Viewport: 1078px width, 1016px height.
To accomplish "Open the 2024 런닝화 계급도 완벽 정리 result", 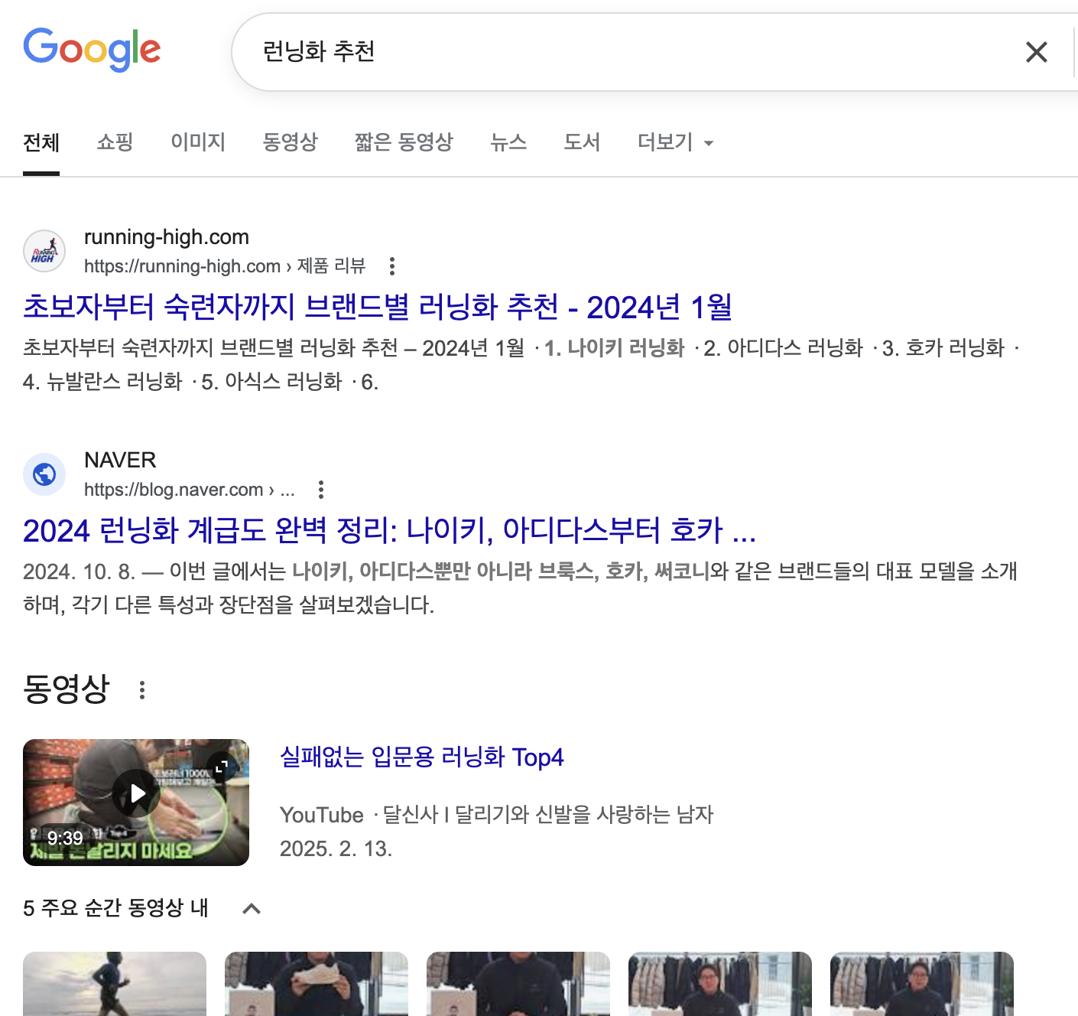I will [389, 530].
